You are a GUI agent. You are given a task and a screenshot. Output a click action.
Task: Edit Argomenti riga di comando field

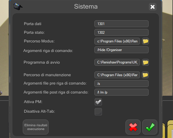[121, 50]
